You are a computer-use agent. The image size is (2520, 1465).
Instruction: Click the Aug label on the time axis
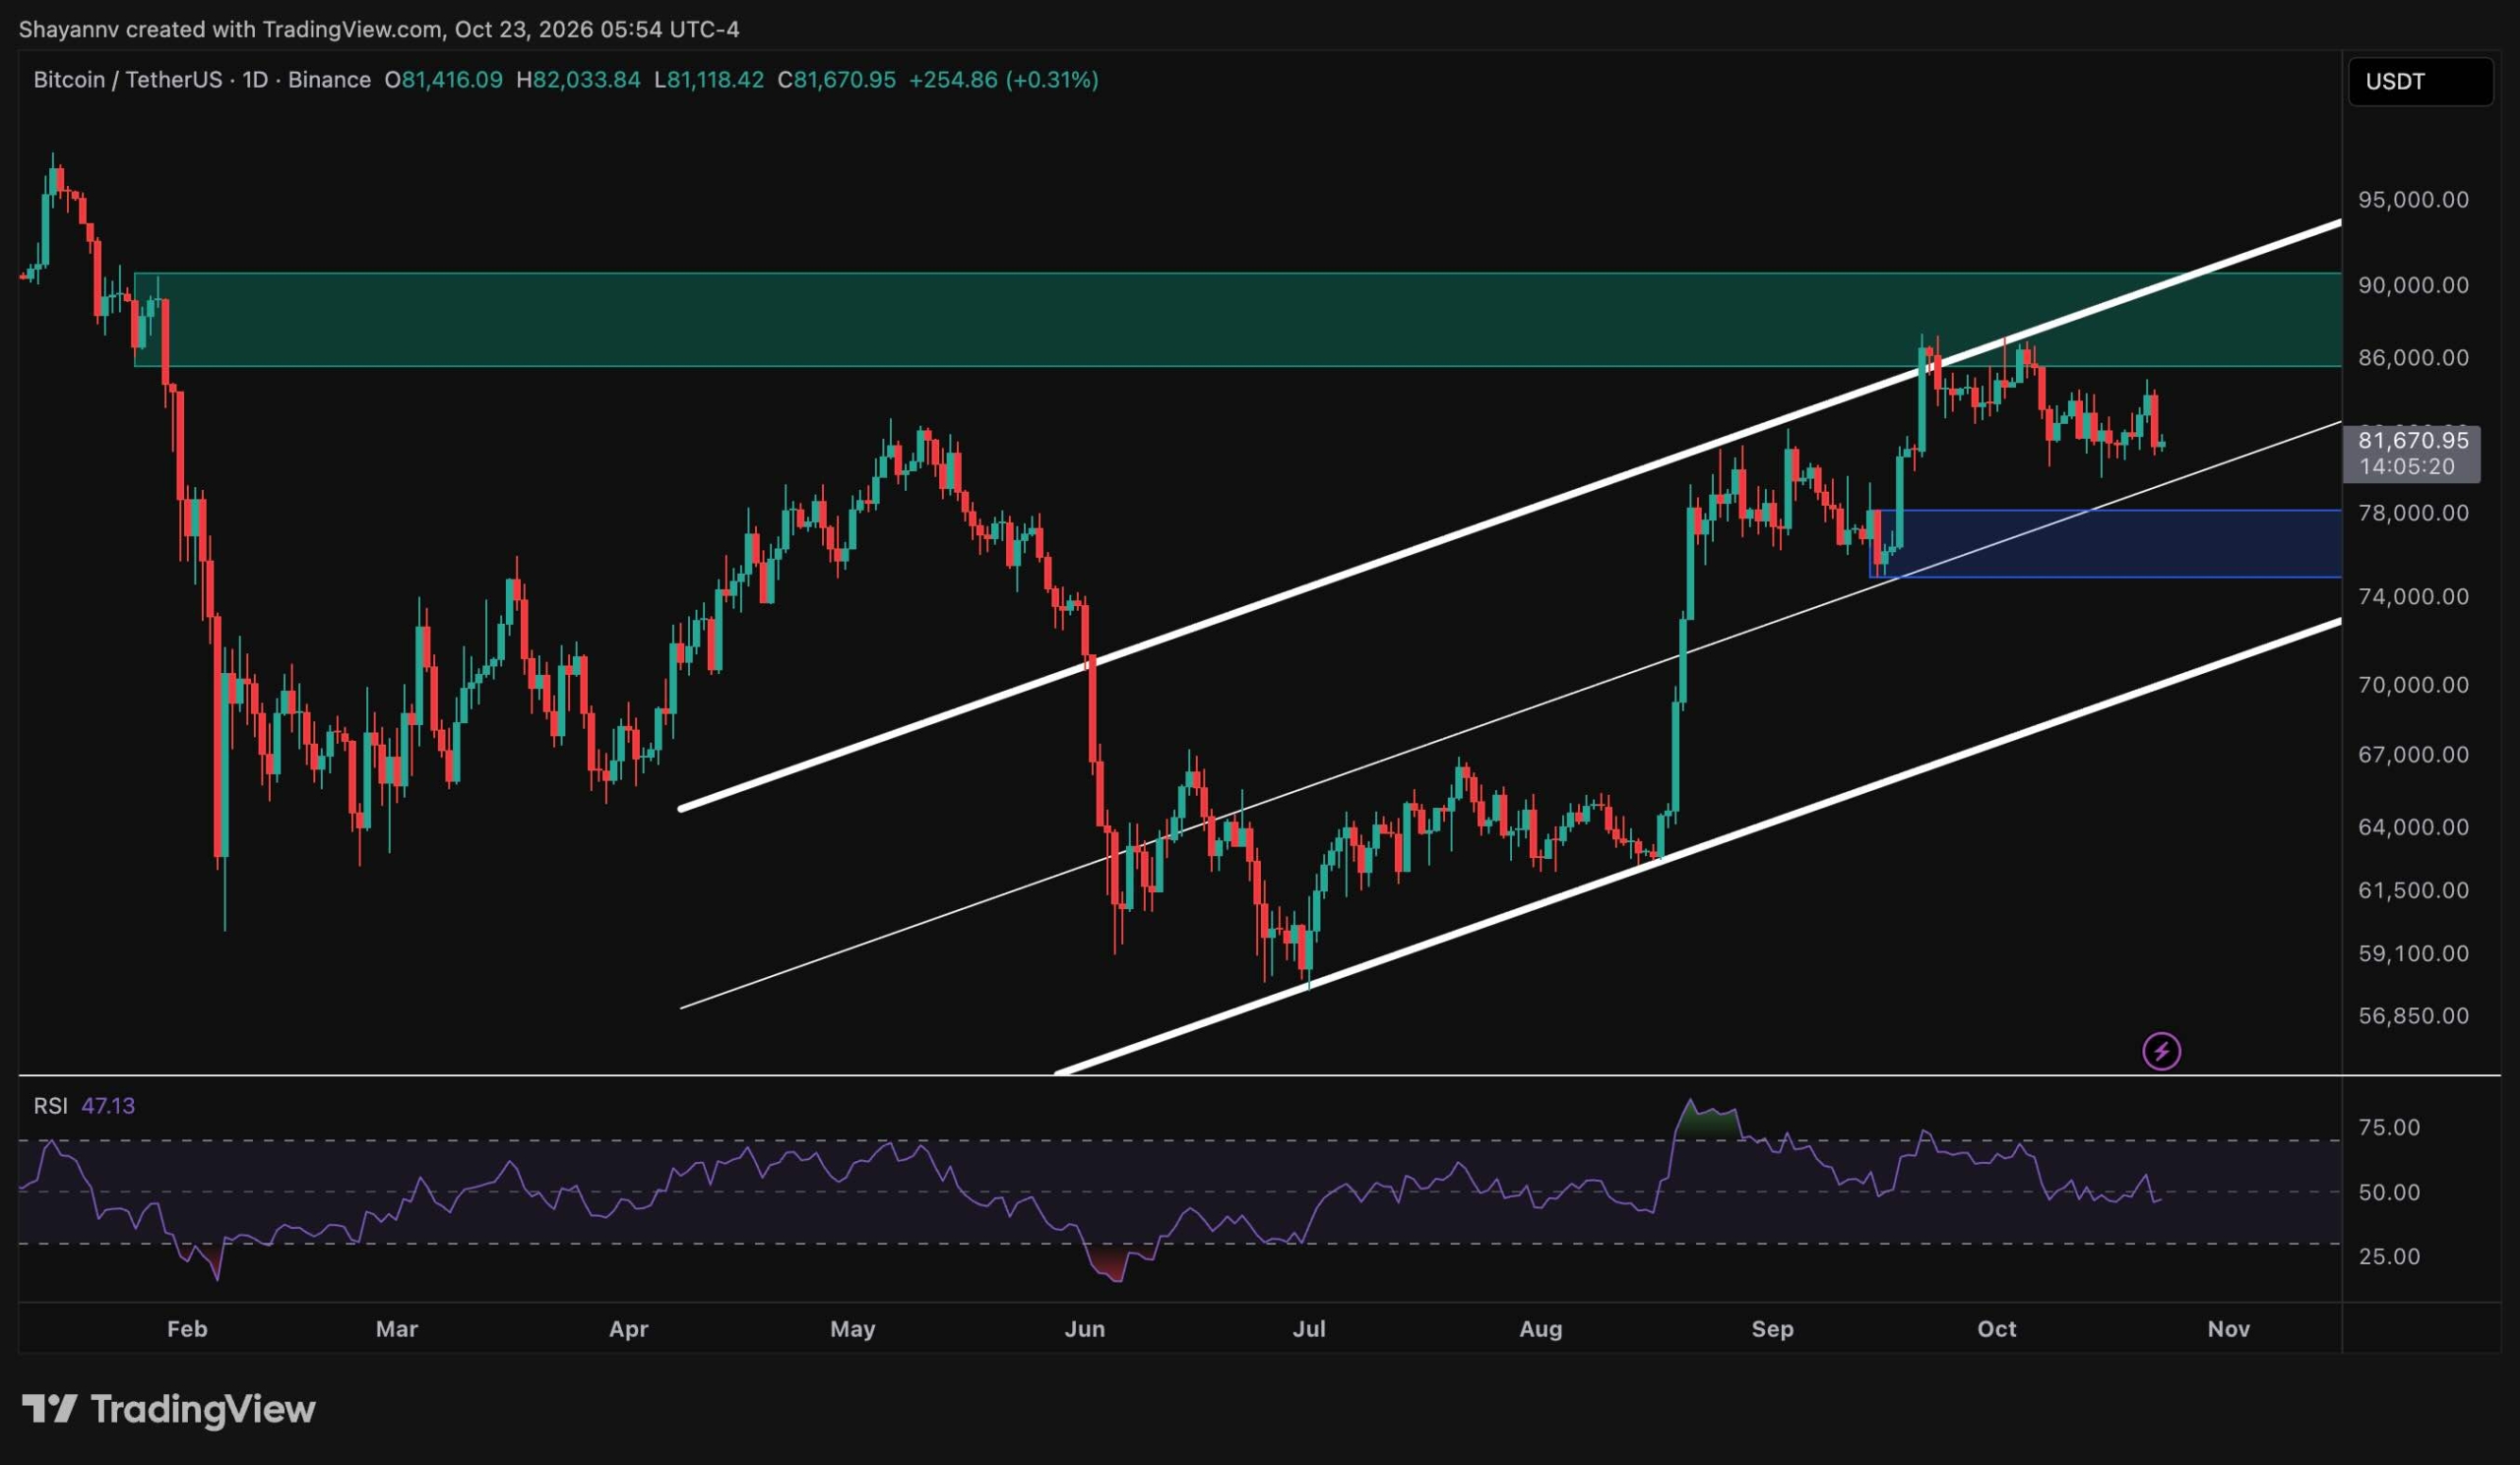1541,1329
